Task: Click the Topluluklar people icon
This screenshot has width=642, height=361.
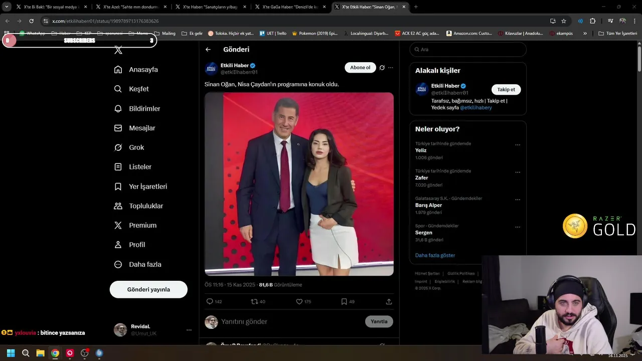Action: (x=118, y=206)
